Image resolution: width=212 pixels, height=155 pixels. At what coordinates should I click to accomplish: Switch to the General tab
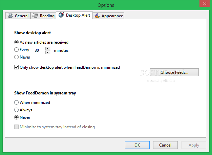(18, 16)
